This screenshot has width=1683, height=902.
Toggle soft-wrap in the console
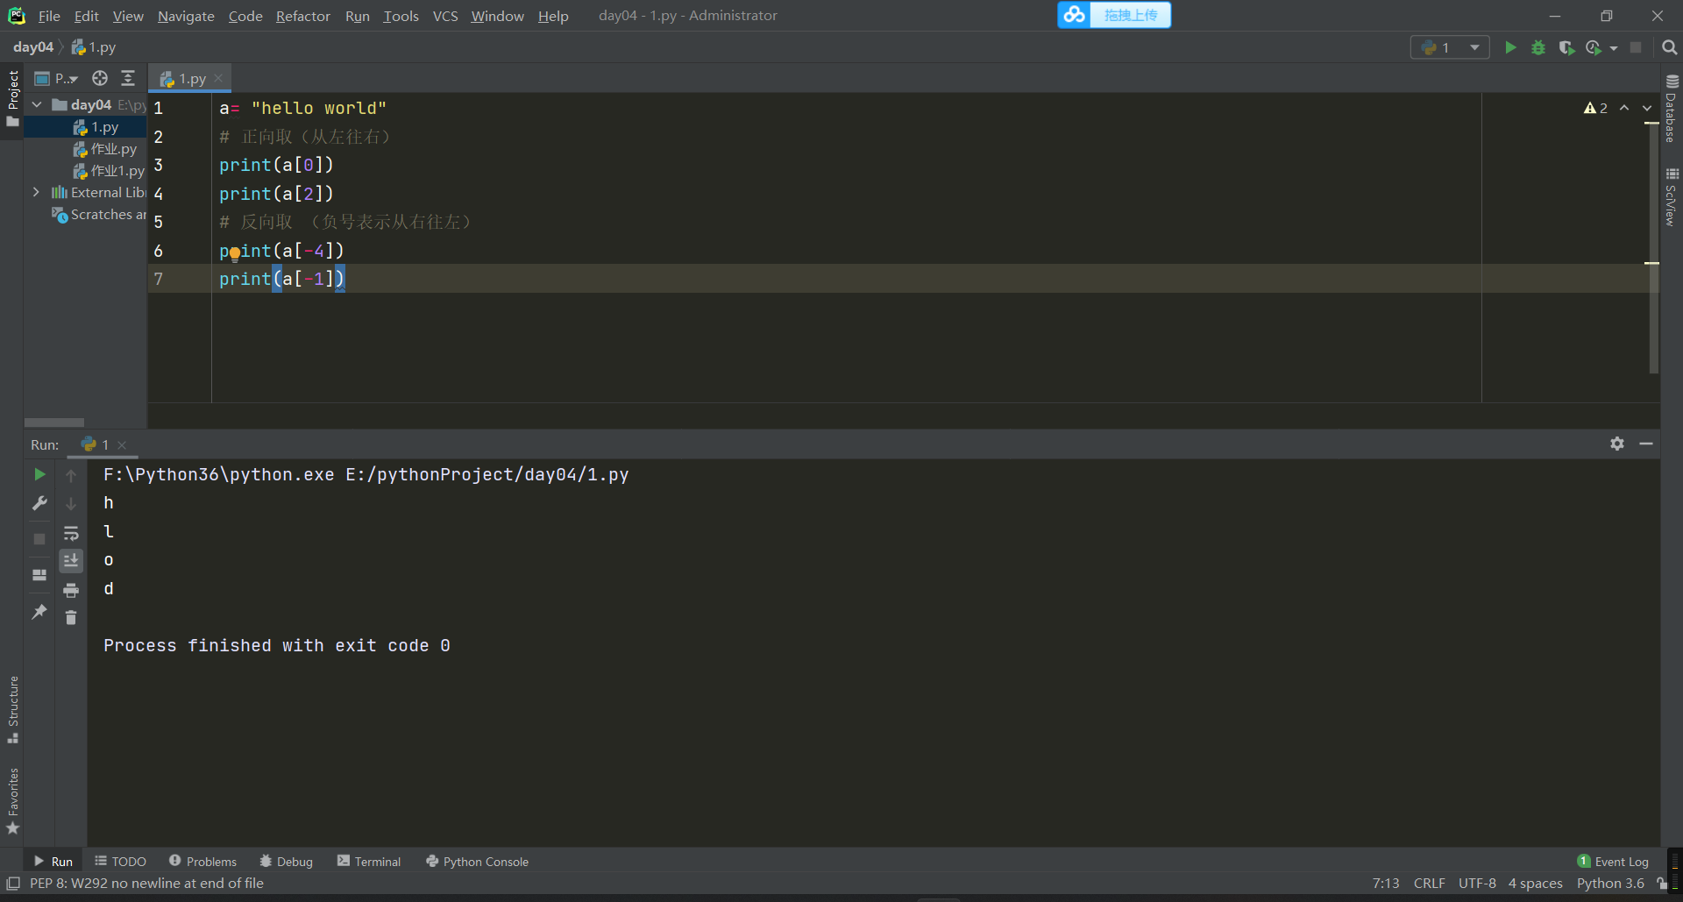point(71,533)
